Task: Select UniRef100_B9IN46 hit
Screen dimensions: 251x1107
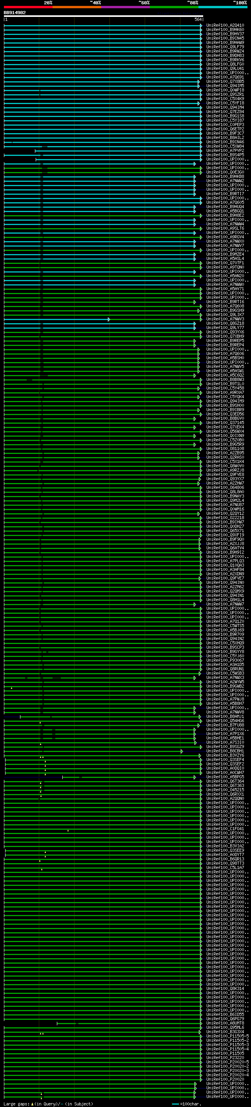Action: coord(225,142)
